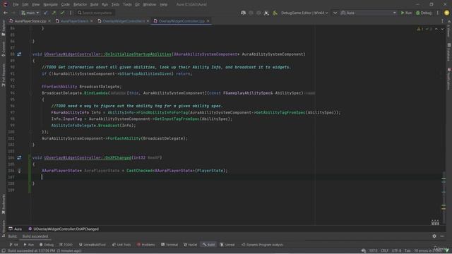The width and height of the screenshot is (452, 254).
Task: Click the yellow profile avatar icon
Action: point(446,13)
